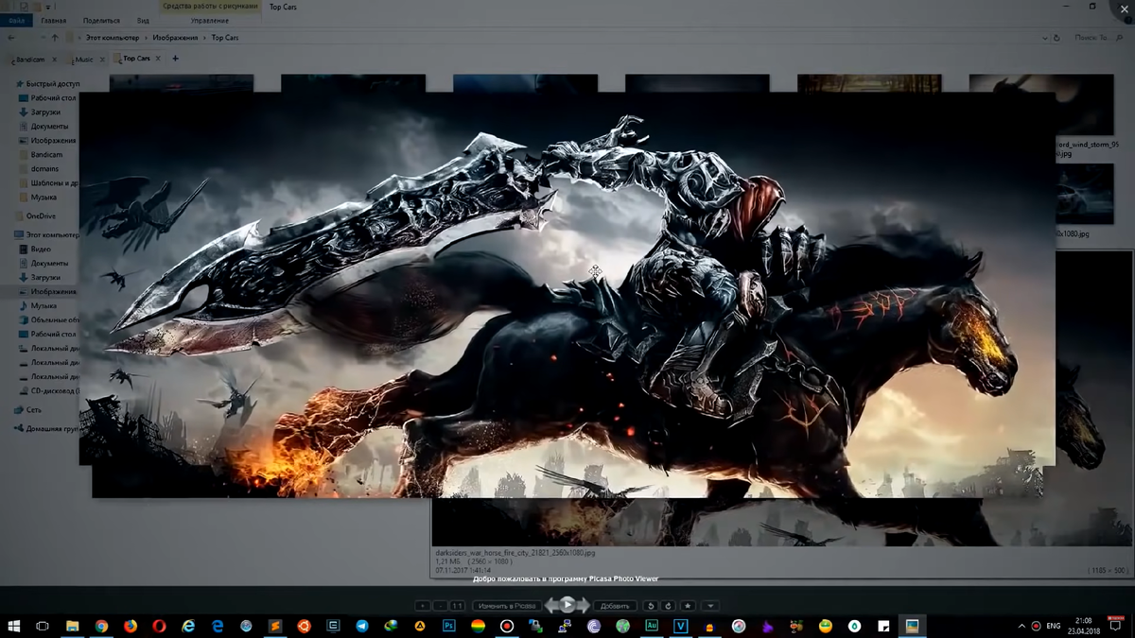The width and height of the screenshot is (1135, 638).
Task: Open the Picasa viewer options dropdown arrow
Action: tap(710, 606)
